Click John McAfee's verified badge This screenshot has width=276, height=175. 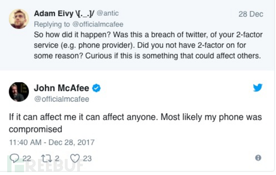96,88
